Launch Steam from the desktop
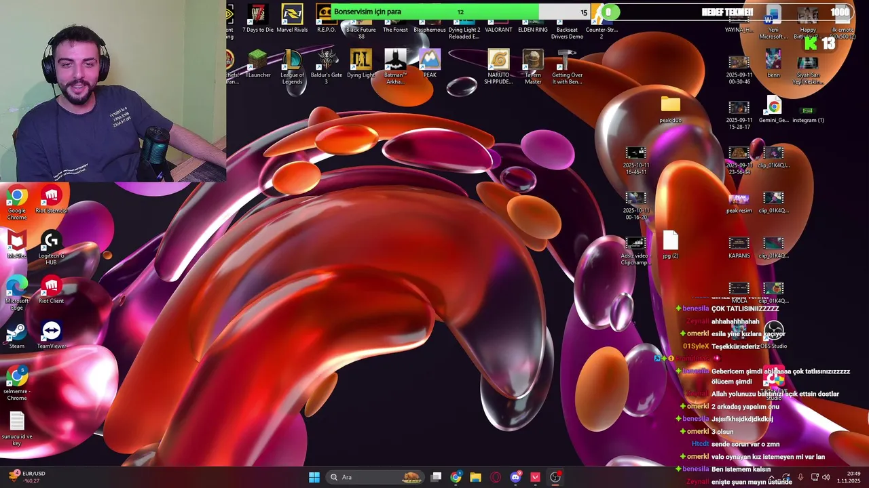 (x=17, y=335)
